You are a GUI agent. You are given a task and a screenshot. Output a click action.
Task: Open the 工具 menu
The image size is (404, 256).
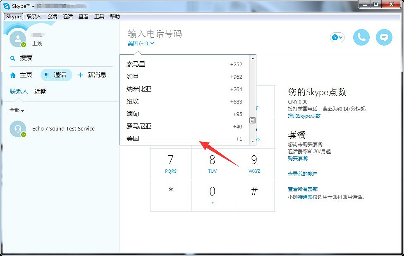pos(99,16)
